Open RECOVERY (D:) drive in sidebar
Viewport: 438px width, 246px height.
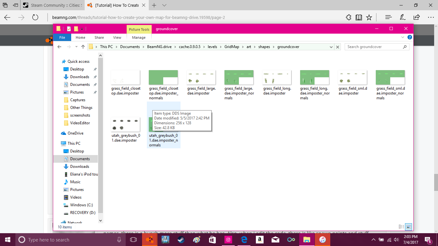pos(83,213)
